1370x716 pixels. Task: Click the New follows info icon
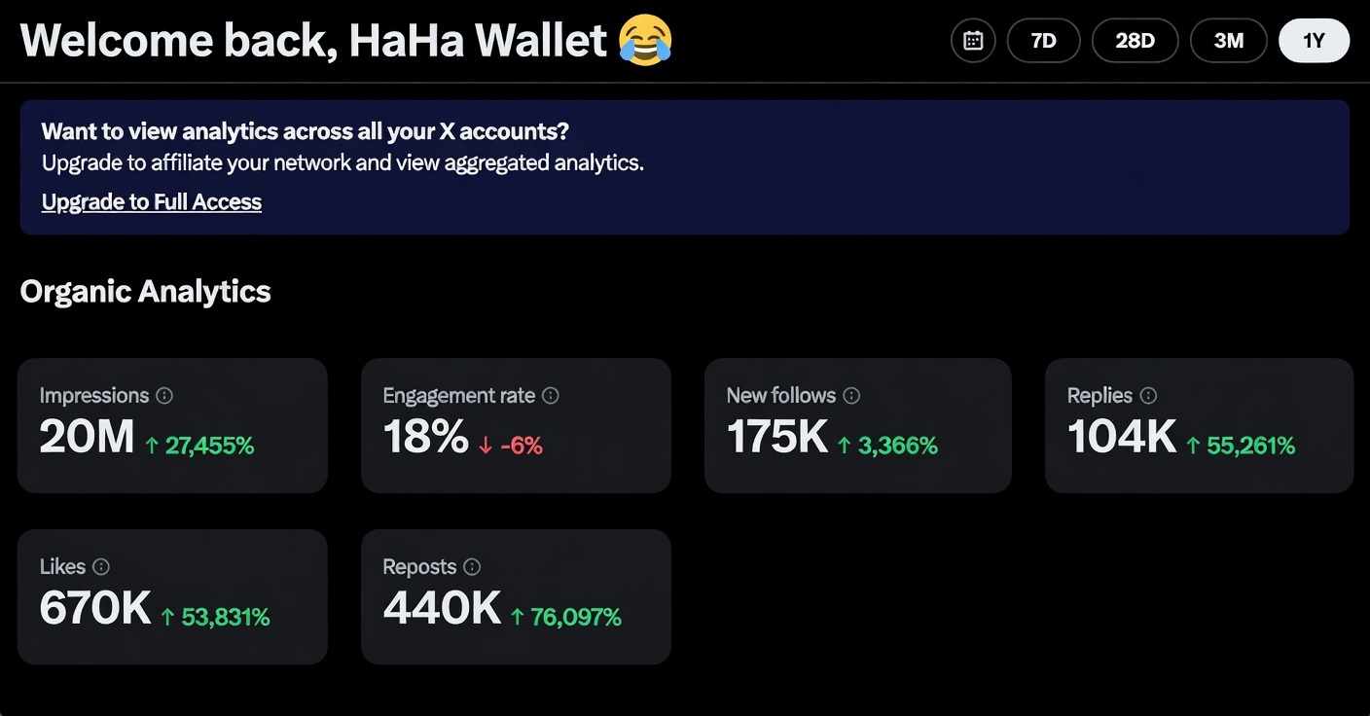coord(852,396)
